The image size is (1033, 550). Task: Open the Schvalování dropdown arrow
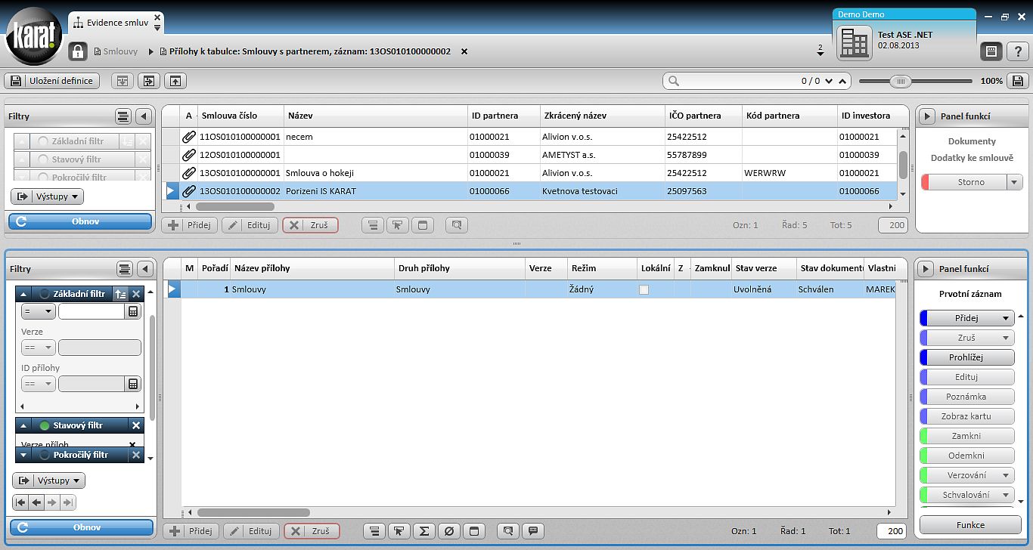1006,495
